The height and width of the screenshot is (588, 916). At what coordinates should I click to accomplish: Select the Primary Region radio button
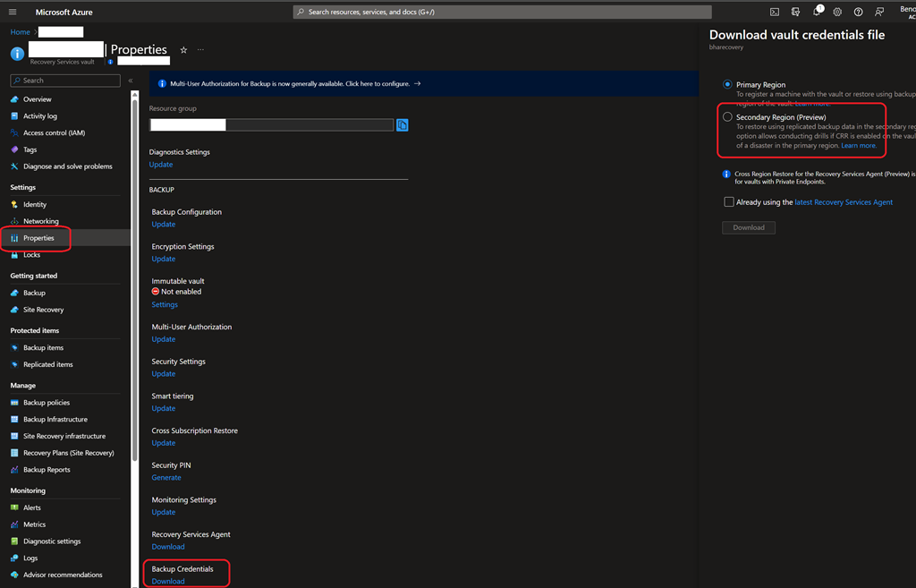click(727, 84)
